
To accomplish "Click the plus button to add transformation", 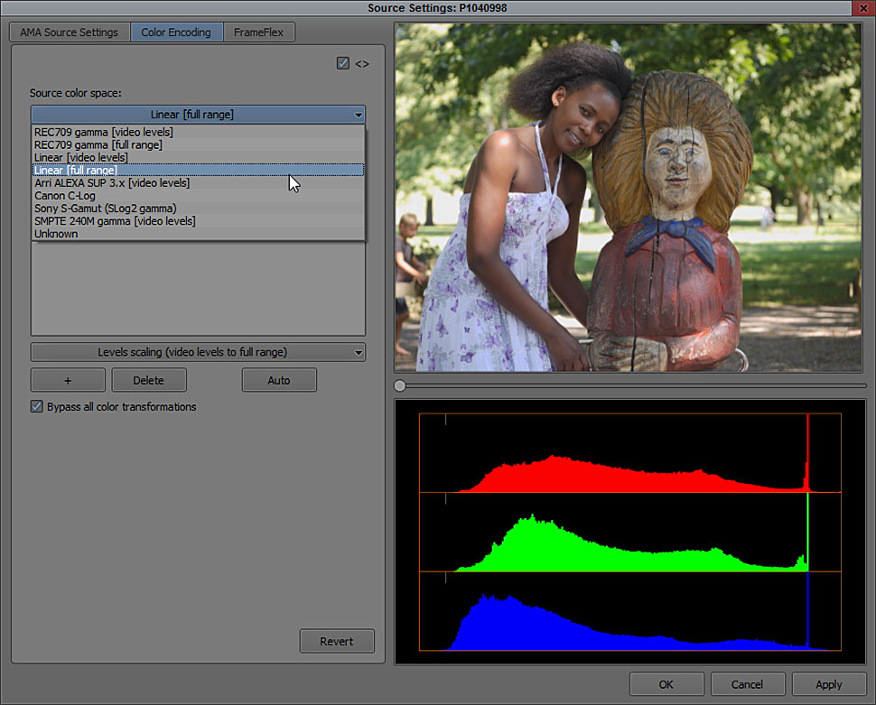I will (x=68, y=380).
